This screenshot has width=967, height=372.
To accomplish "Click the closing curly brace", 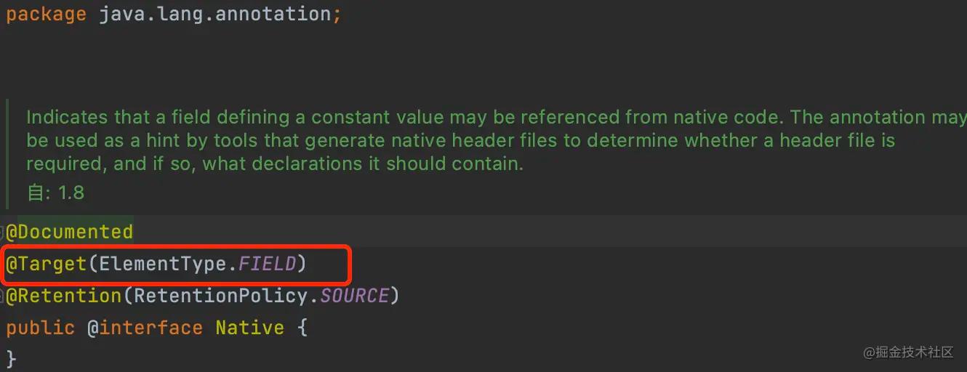I will [12, 359].
